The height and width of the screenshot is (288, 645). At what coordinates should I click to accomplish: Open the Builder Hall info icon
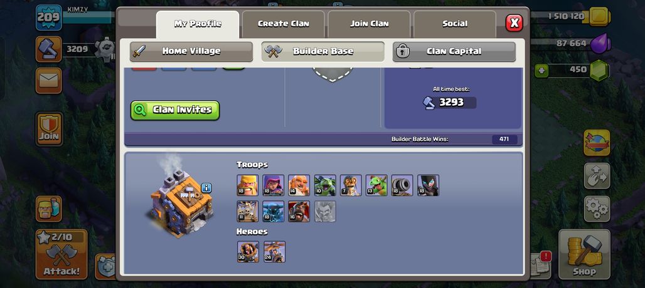pyautogui.click(x=206, y=188)
